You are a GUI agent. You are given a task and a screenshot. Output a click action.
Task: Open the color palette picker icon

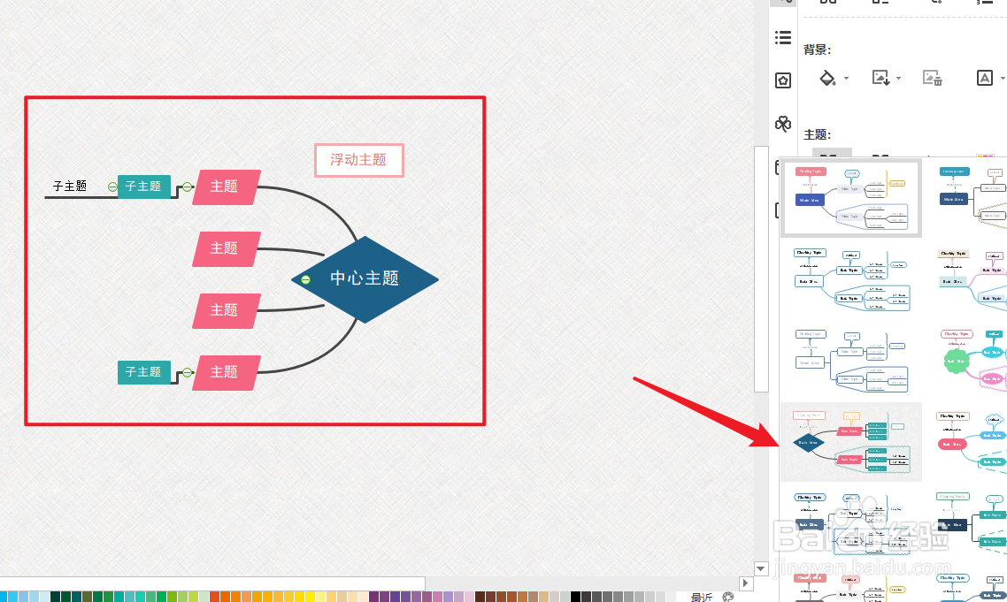click(728, 597)
